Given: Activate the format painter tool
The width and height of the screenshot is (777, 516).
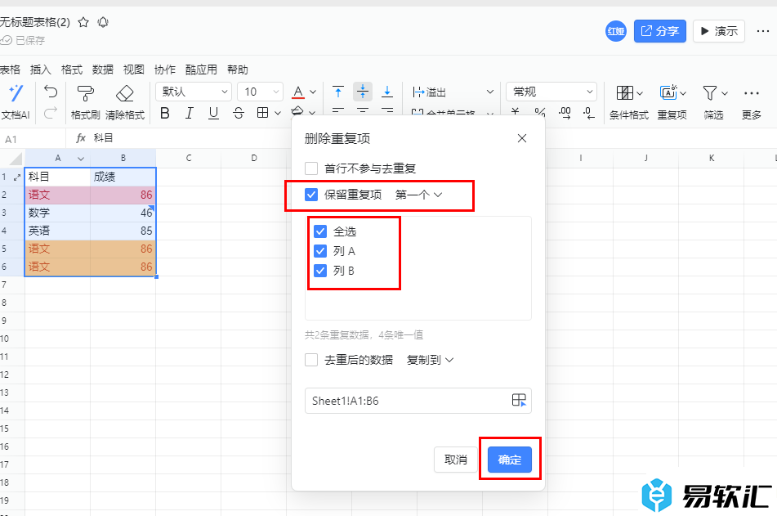Looking at the screenshot, I should point(85,103).
